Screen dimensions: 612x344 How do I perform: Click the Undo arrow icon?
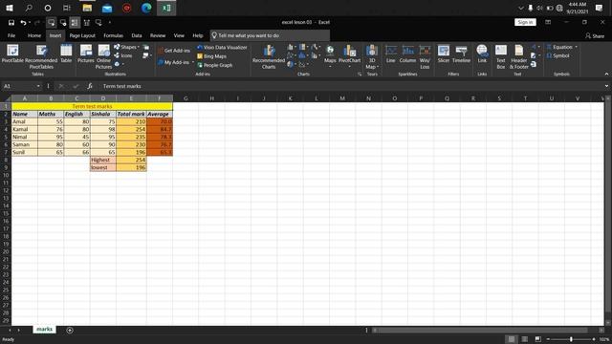tap(23, 23)
